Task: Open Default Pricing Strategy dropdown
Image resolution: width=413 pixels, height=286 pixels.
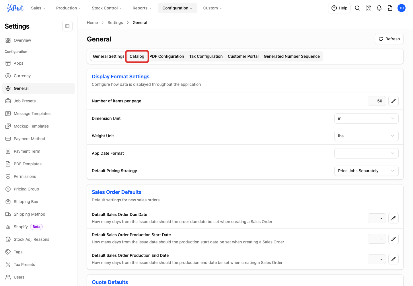Action: coord(366,171)
